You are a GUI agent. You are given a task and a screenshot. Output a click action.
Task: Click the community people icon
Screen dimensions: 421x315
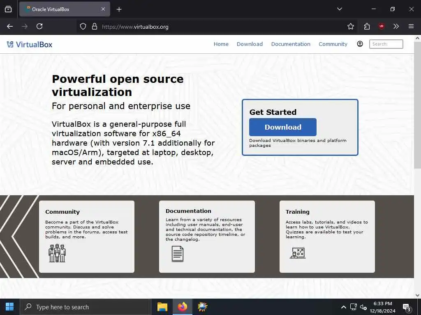tap(57, 253)
